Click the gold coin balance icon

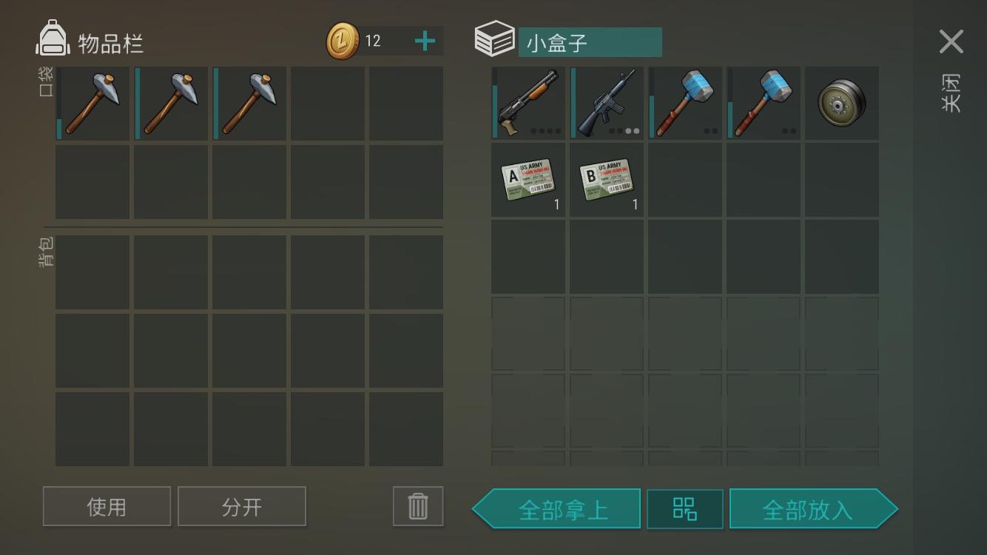pyautogui.click(x=343, y=41)
